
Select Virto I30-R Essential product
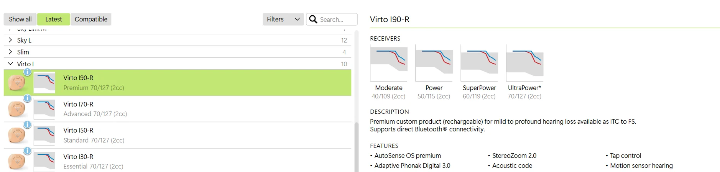pyautogui.click(x=178, y=161)
